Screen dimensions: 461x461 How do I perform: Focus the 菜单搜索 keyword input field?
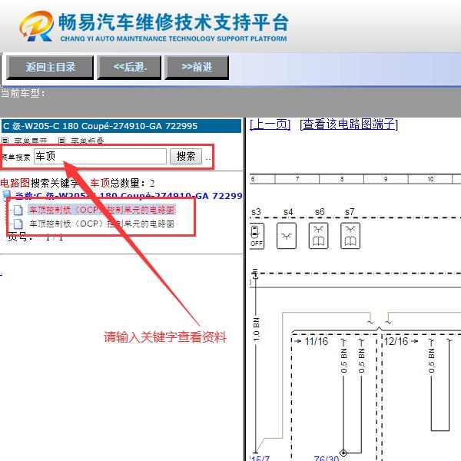100,156
